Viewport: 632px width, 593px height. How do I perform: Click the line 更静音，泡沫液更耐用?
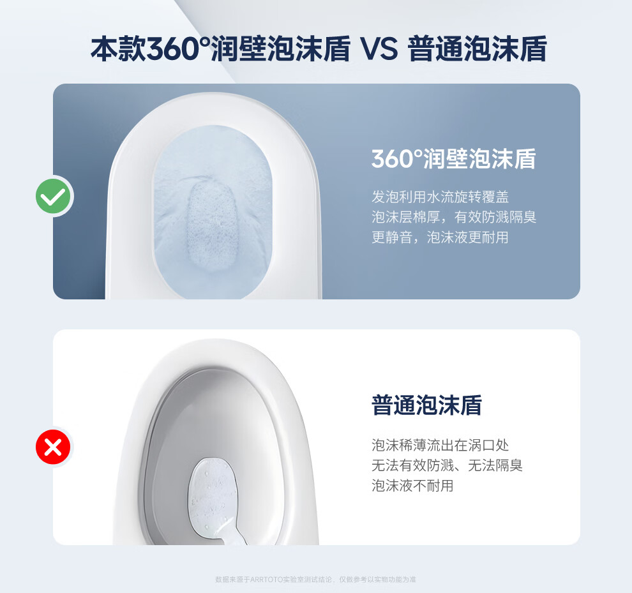point(440,237)
